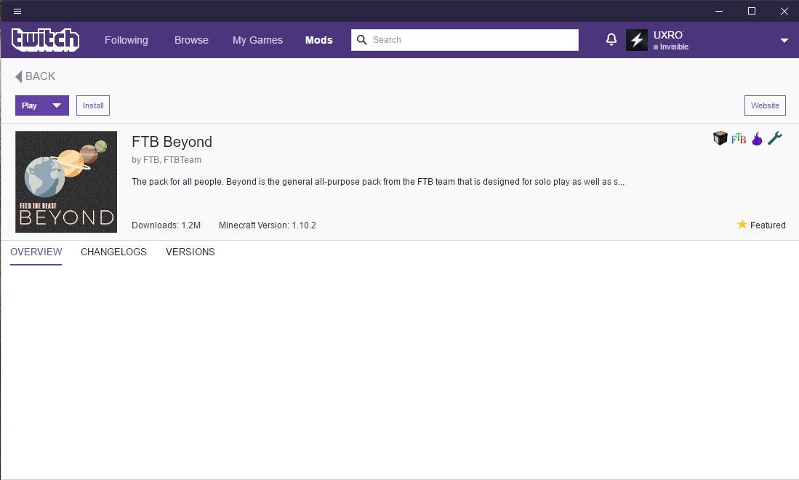Minimize the Twitch window
This screenshot has width=799, height=480.
pos(719,11)
